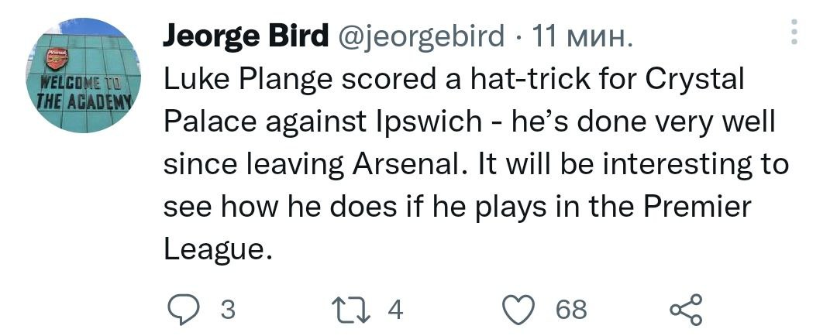
Task: Click the retweet count number 4
Action: [395, 310]
